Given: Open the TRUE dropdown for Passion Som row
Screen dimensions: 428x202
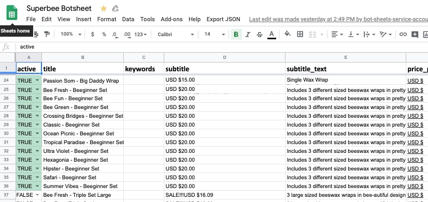Looking at the screenshot, I should (x=37, y=81).
